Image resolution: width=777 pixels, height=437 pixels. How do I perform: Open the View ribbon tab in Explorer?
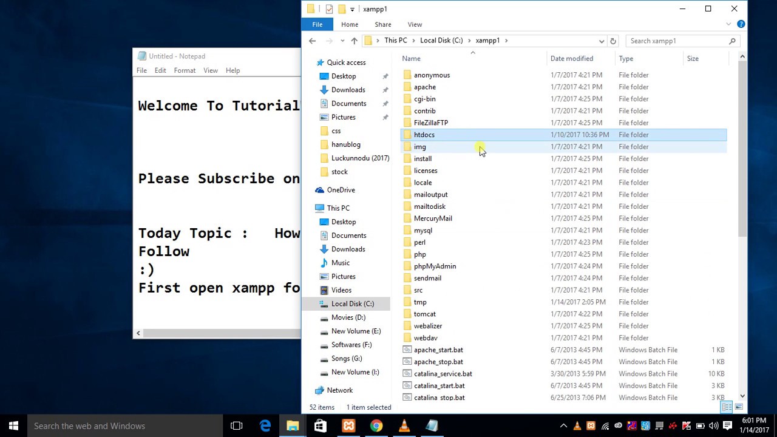[415, 24]
